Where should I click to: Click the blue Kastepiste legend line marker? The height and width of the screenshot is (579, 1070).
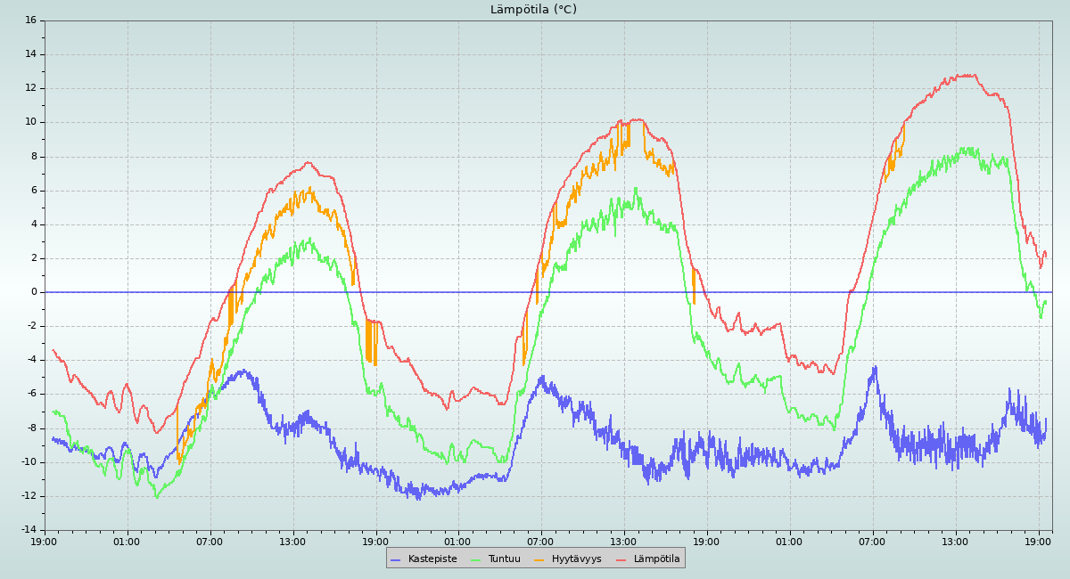click(x=396, y=559)
